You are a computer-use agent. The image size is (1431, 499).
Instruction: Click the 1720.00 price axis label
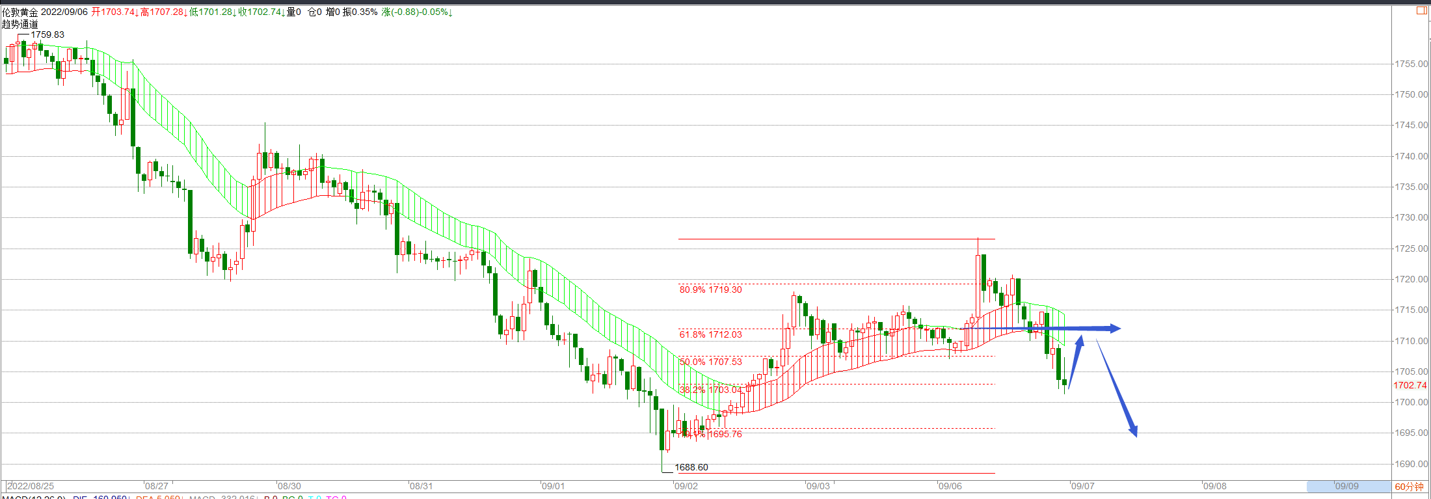[x=1411, y=279]
